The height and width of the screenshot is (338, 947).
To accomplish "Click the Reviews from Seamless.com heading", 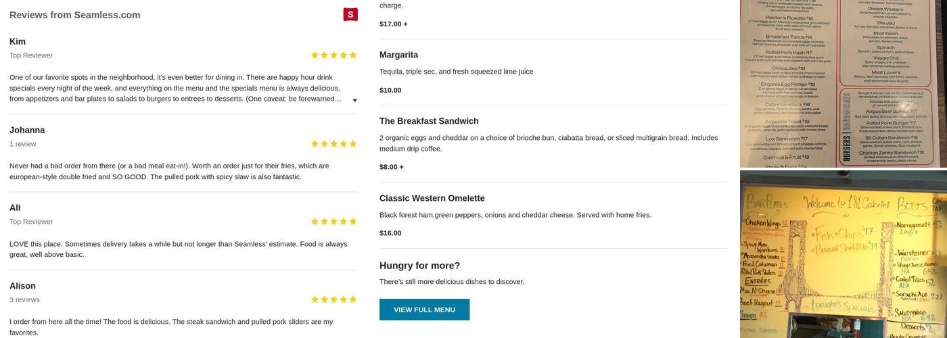I will point(75,15).
